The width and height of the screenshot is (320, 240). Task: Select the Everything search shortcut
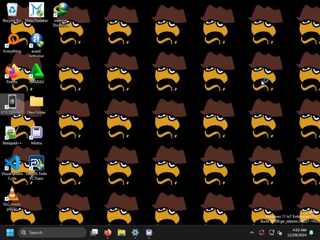[12, 43]
